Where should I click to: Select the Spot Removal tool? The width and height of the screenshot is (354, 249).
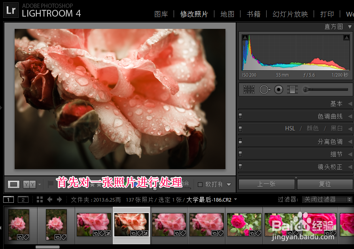265,89
